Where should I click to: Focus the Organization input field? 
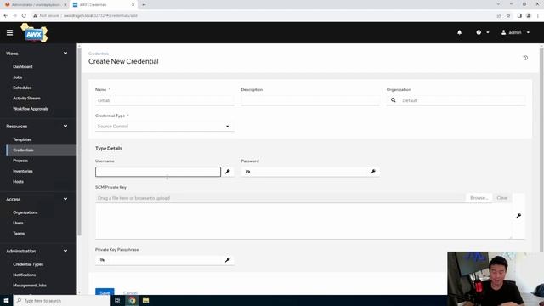[462, 100]
